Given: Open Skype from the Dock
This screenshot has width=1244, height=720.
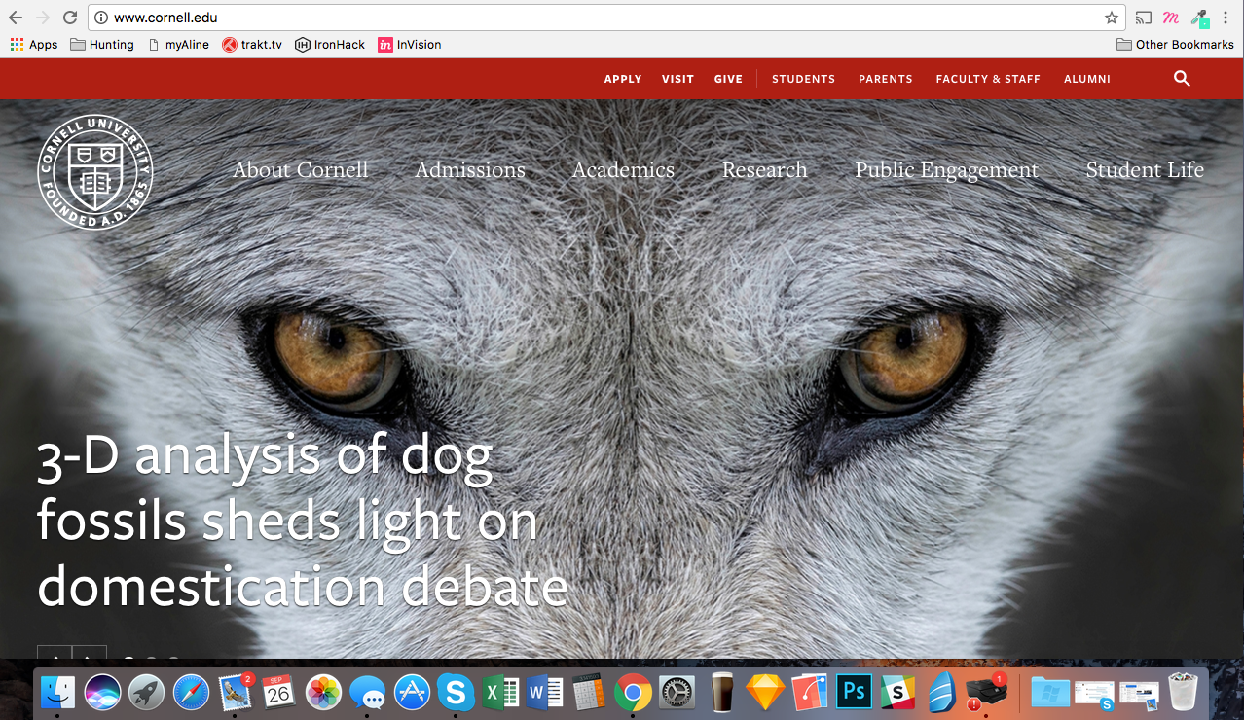Looking at the screenshot, I should [456, 693].
